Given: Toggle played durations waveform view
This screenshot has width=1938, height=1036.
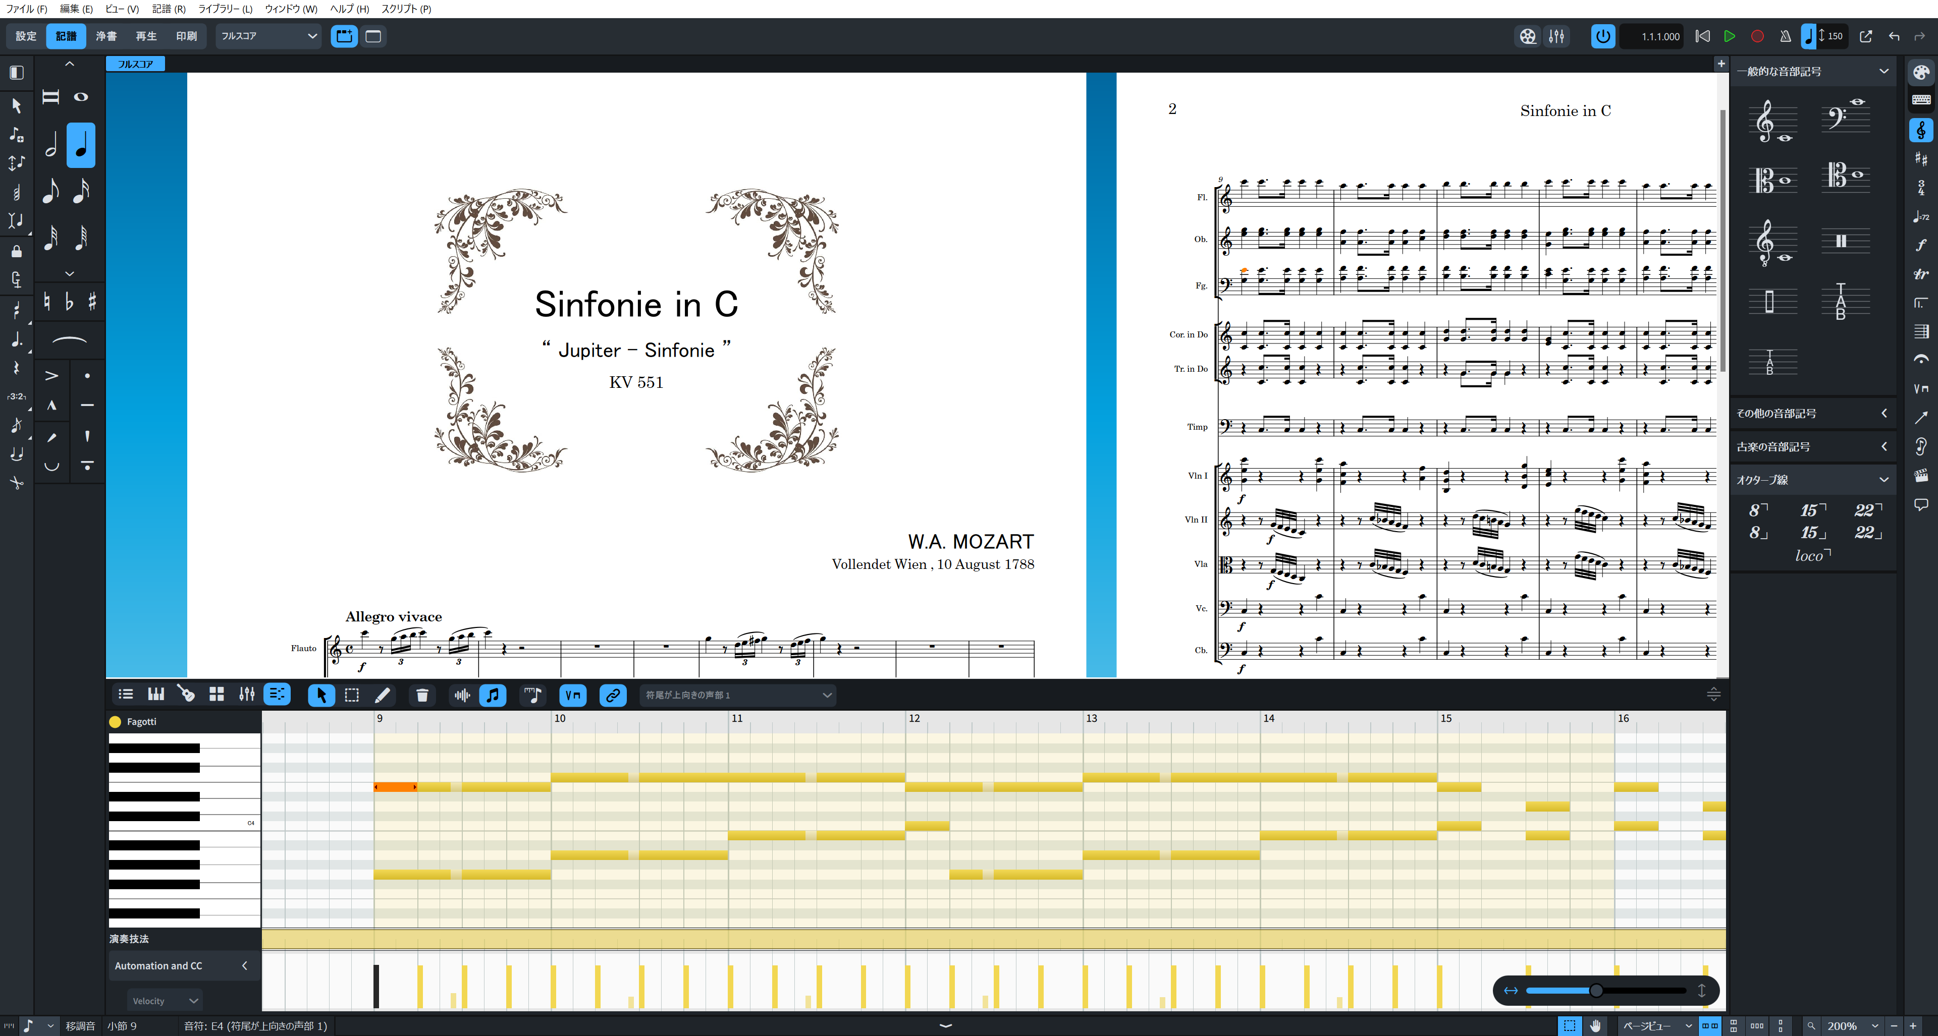Looking at the screenshot, I should coord(462,696).
